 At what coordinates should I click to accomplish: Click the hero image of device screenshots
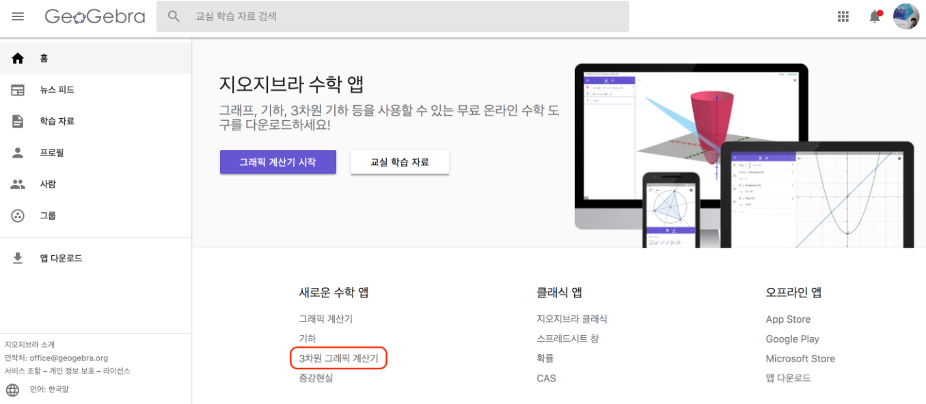click(x=744, y=156)
